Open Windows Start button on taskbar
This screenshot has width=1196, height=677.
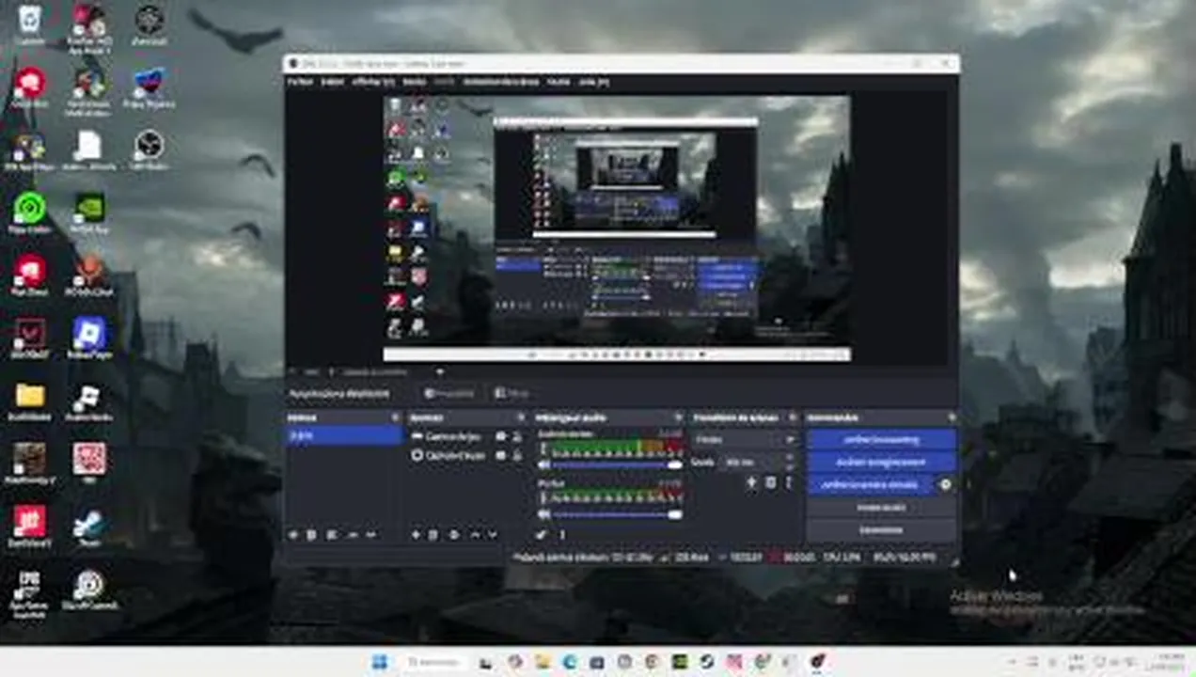[379, 662]
